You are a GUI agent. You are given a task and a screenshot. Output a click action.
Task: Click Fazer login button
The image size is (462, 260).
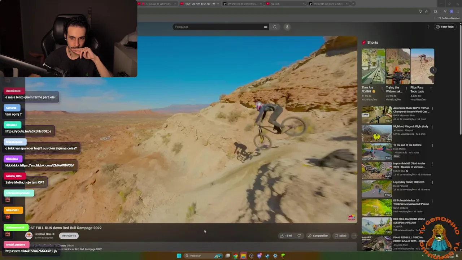[444, 27]
